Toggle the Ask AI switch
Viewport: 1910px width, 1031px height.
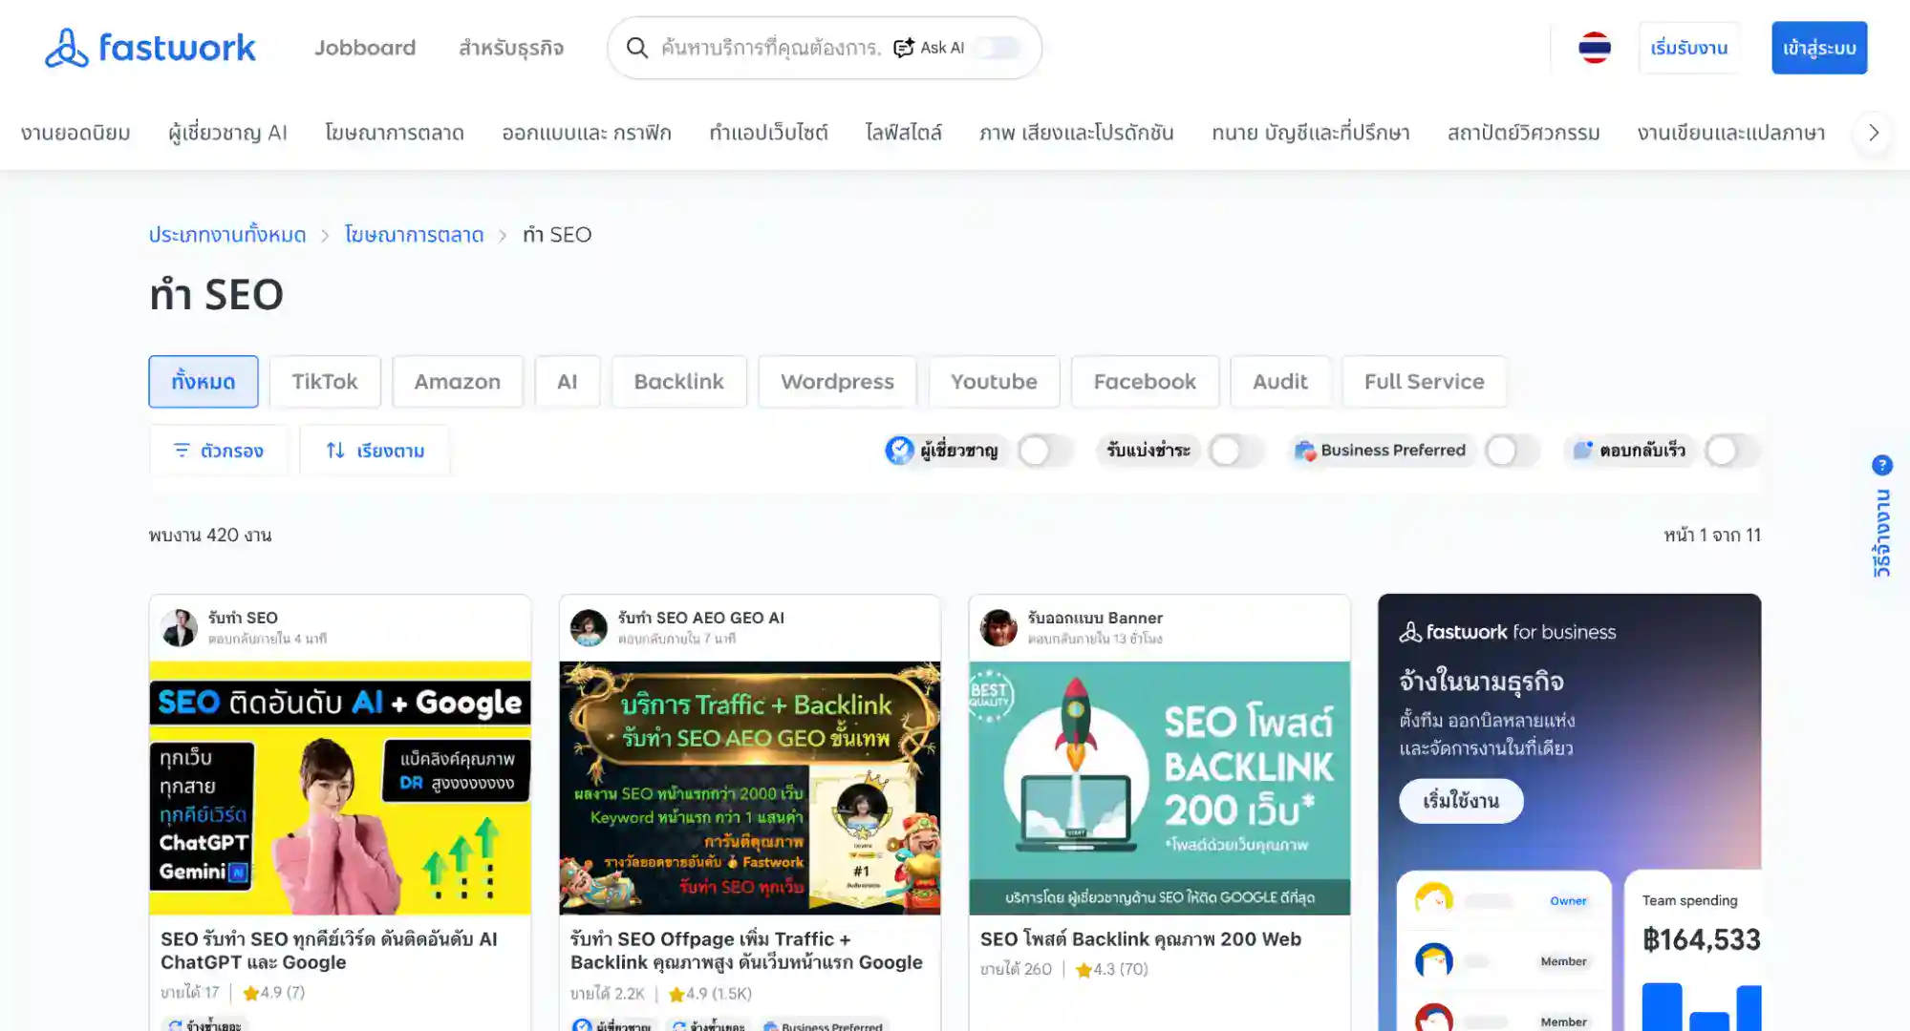(x=997, y=48)
